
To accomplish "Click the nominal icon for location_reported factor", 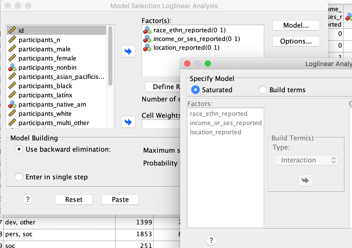I will coord(147,48).
